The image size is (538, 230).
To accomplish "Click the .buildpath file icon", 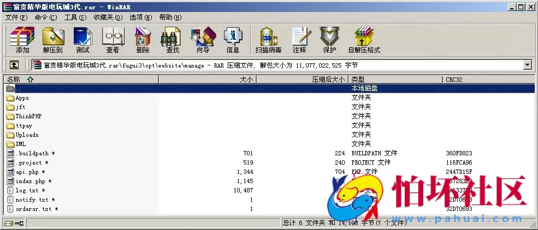I will coord(10,153).
